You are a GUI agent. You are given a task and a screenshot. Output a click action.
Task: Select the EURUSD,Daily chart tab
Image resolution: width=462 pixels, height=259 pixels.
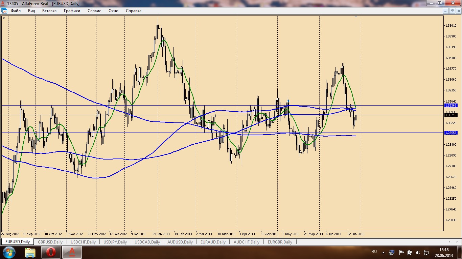17,242
